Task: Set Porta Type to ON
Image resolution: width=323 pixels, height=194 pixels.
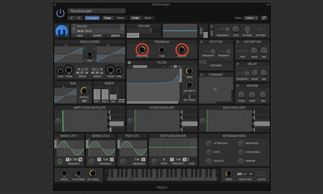Action: point(250,174)
